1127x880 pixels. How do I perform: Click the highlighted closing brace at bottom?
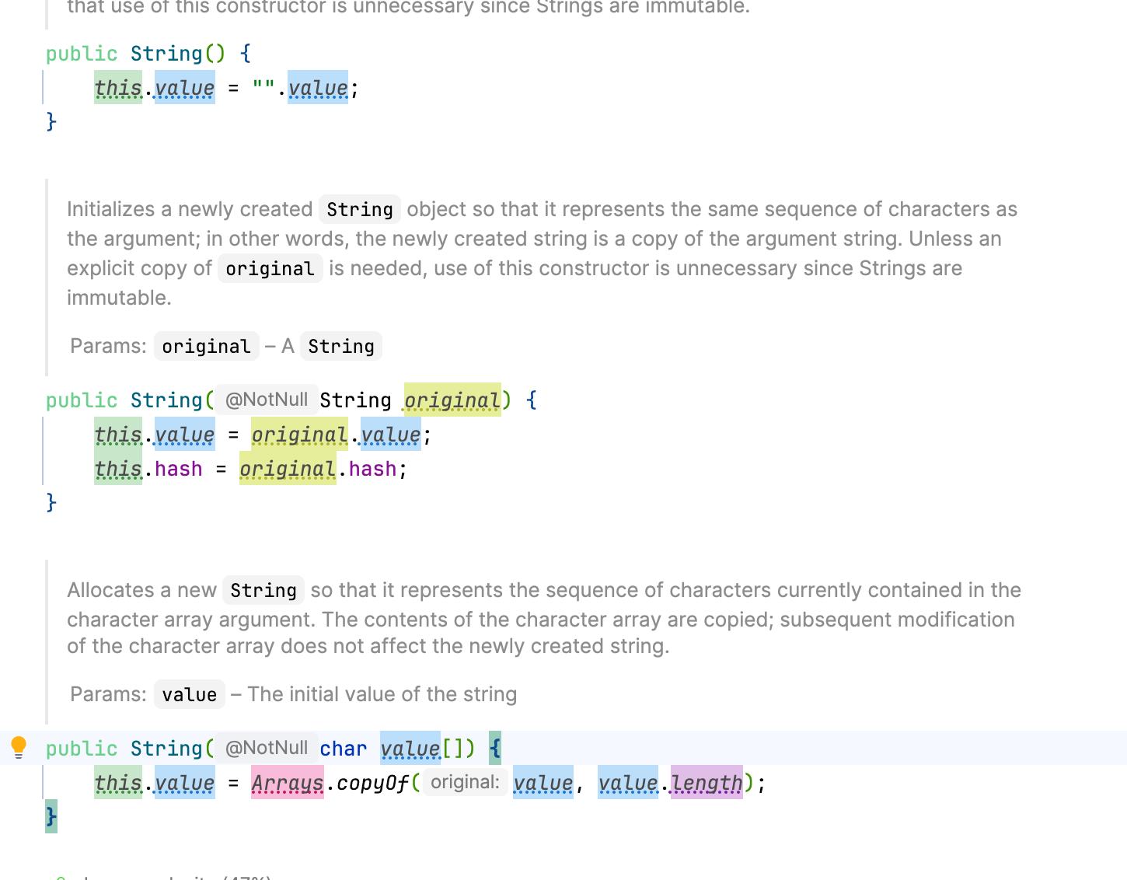[x=51, y=816]
